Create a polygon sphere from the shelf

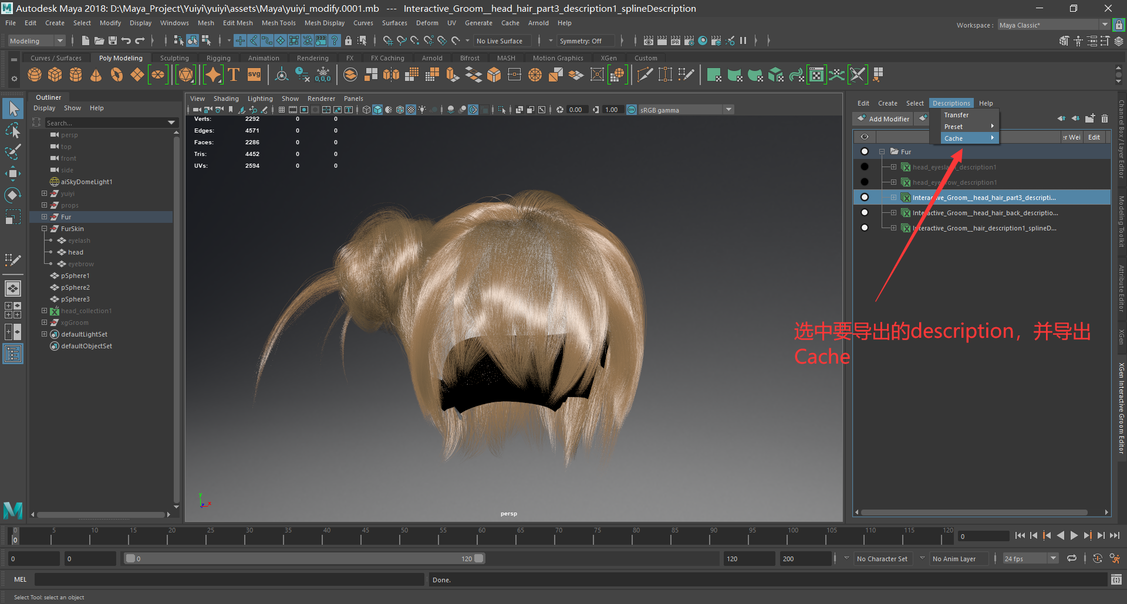click(34, 74)
